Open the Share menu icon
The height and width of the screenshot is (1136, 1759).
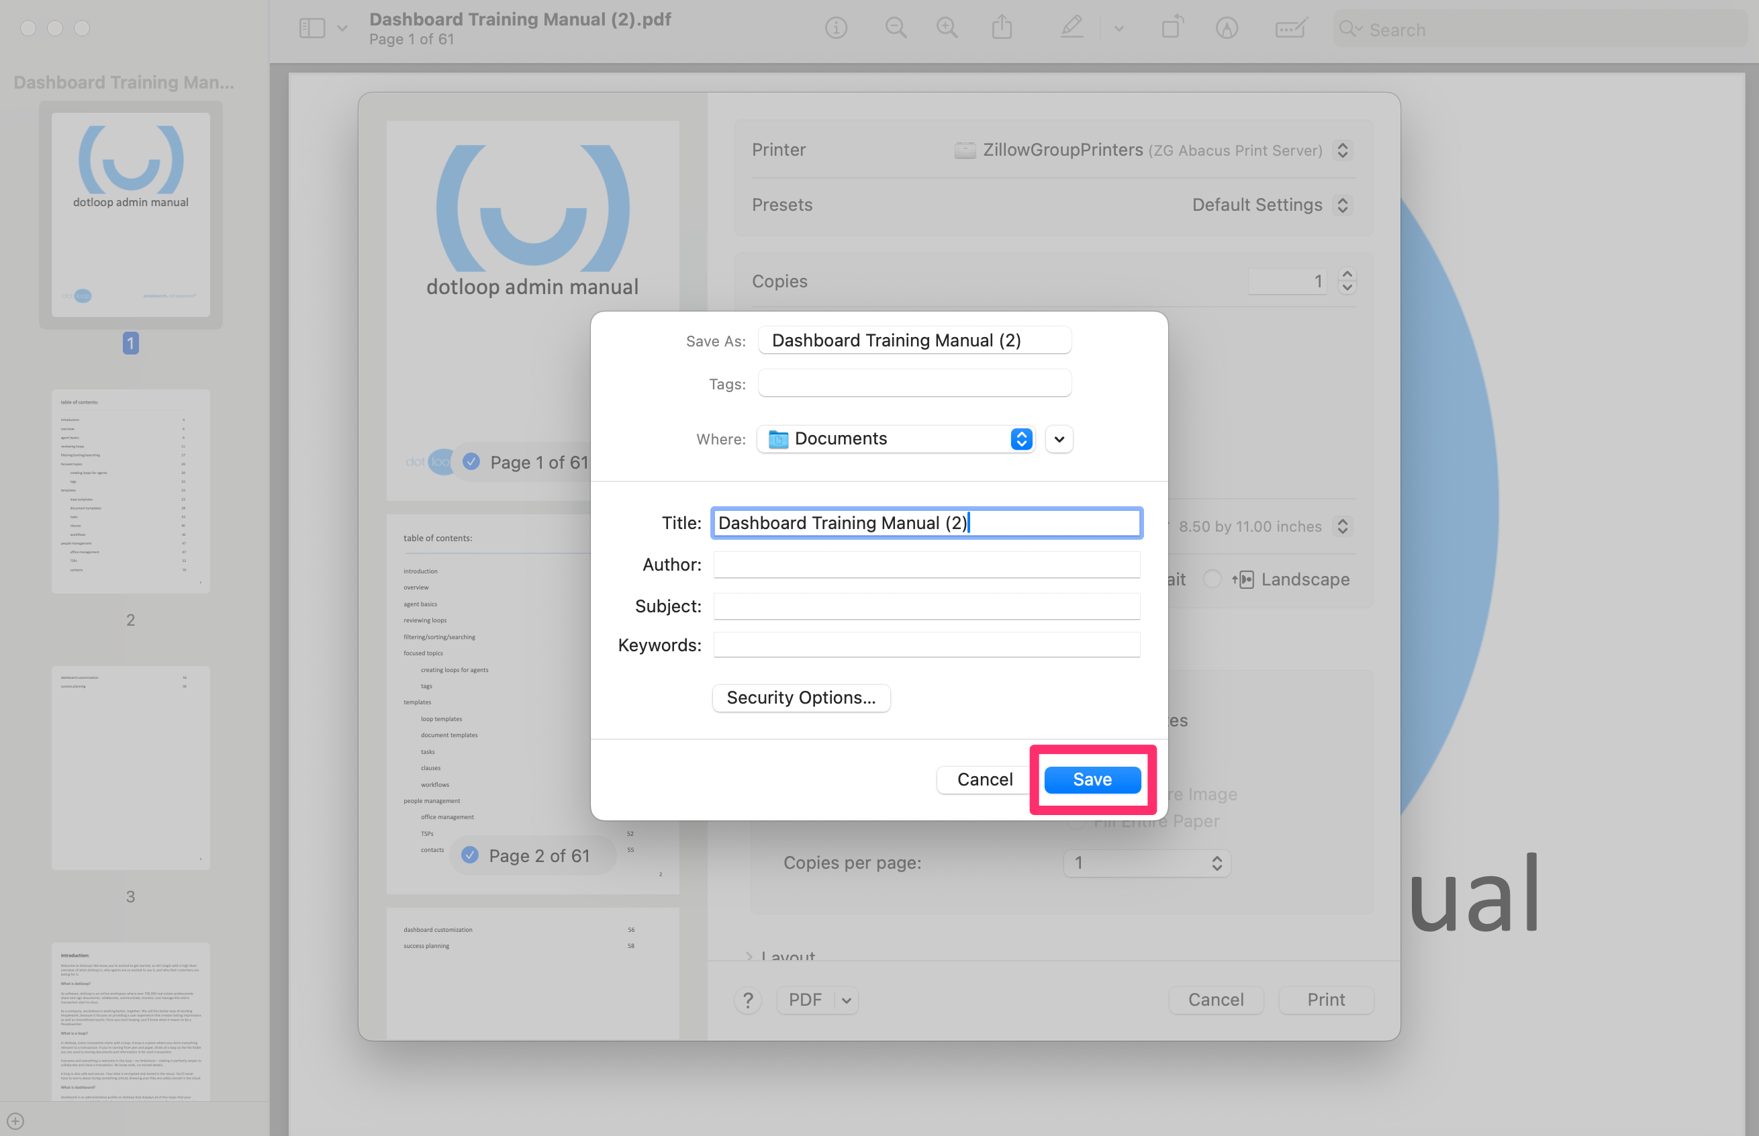[x=1002, y=28]
